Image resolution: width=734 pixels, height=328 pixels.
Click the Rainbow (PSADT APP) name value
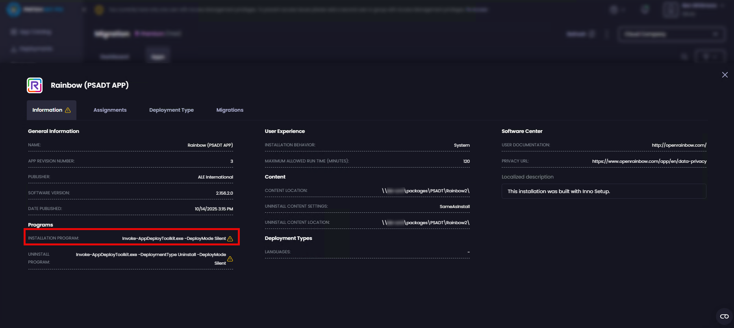tap(210, 145)
